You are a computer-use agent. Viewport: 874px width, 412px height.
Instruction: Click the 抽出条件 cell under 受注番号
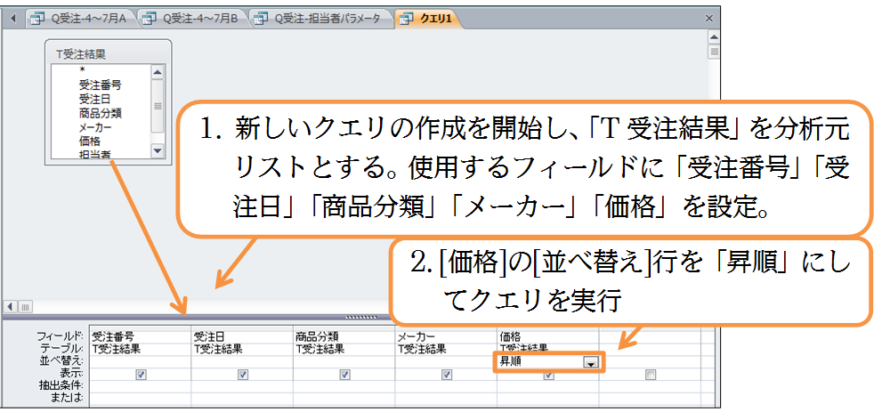[140, 386]
